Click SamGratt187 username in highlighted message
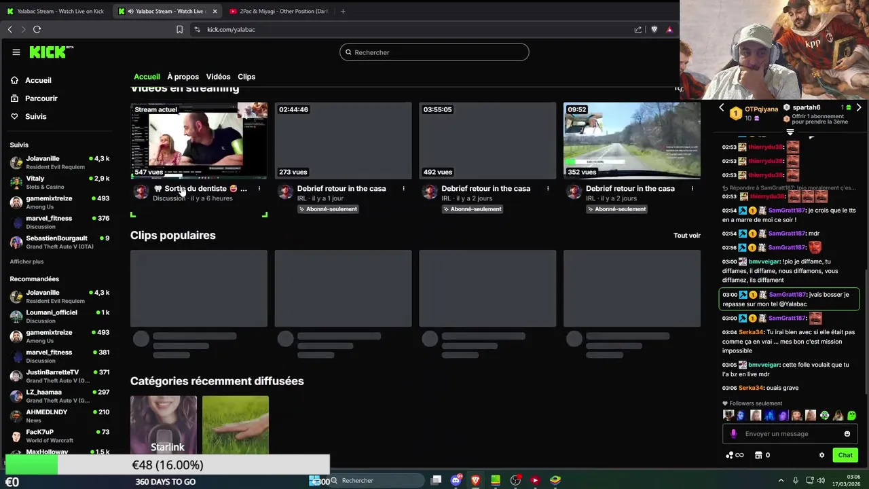This screenshot has height=489, width=869. pyautogui.click(x=788, y=295)
